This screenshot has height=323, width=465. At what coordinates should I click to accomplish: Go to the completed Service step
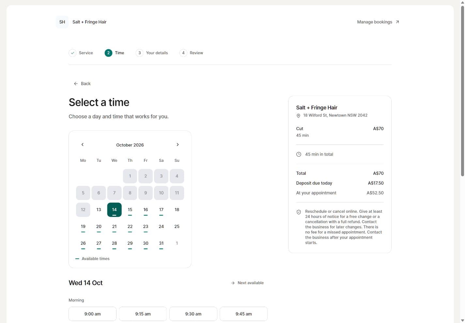tap(81, 53)
